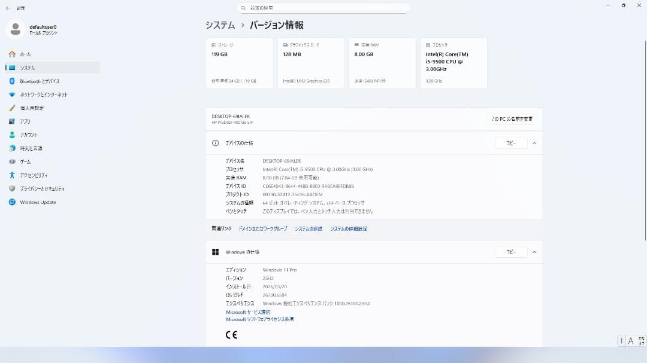This screenshot has width=647, height=363.
Task: Click the Windows logo beside Windows の仕様
Action: (216, 252)
